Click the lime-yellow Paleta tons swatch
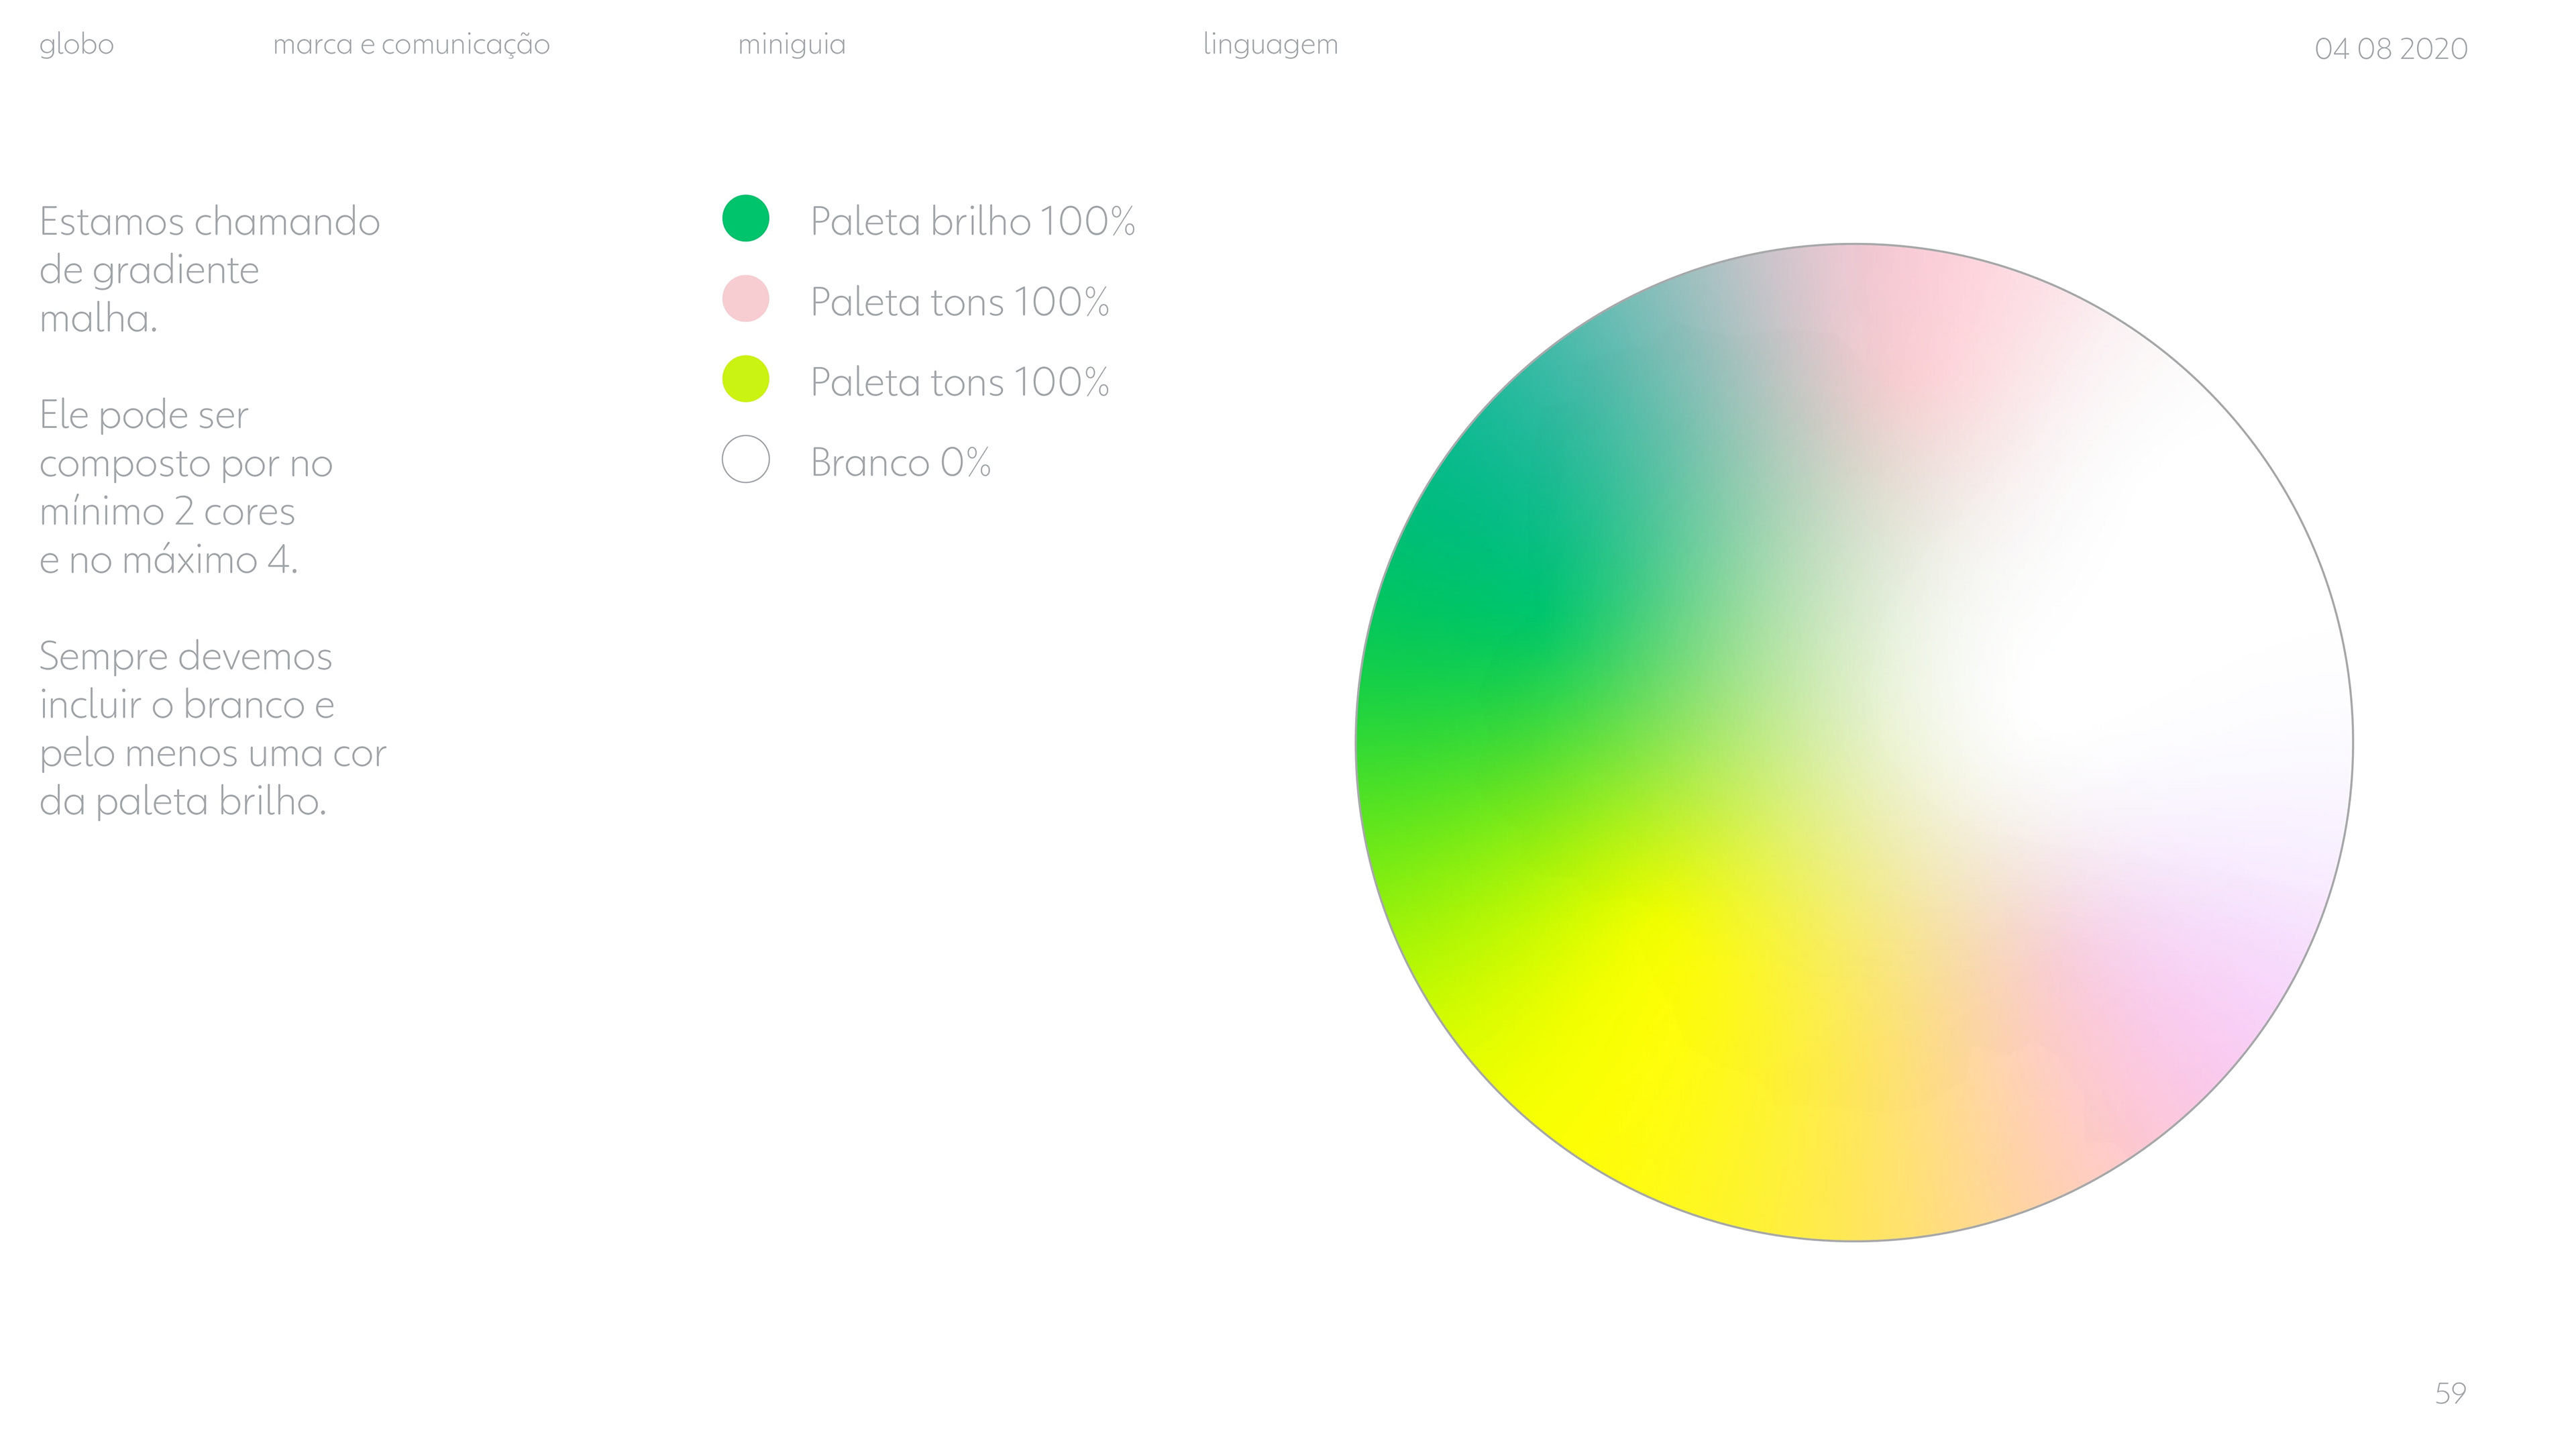 [745, 379]
